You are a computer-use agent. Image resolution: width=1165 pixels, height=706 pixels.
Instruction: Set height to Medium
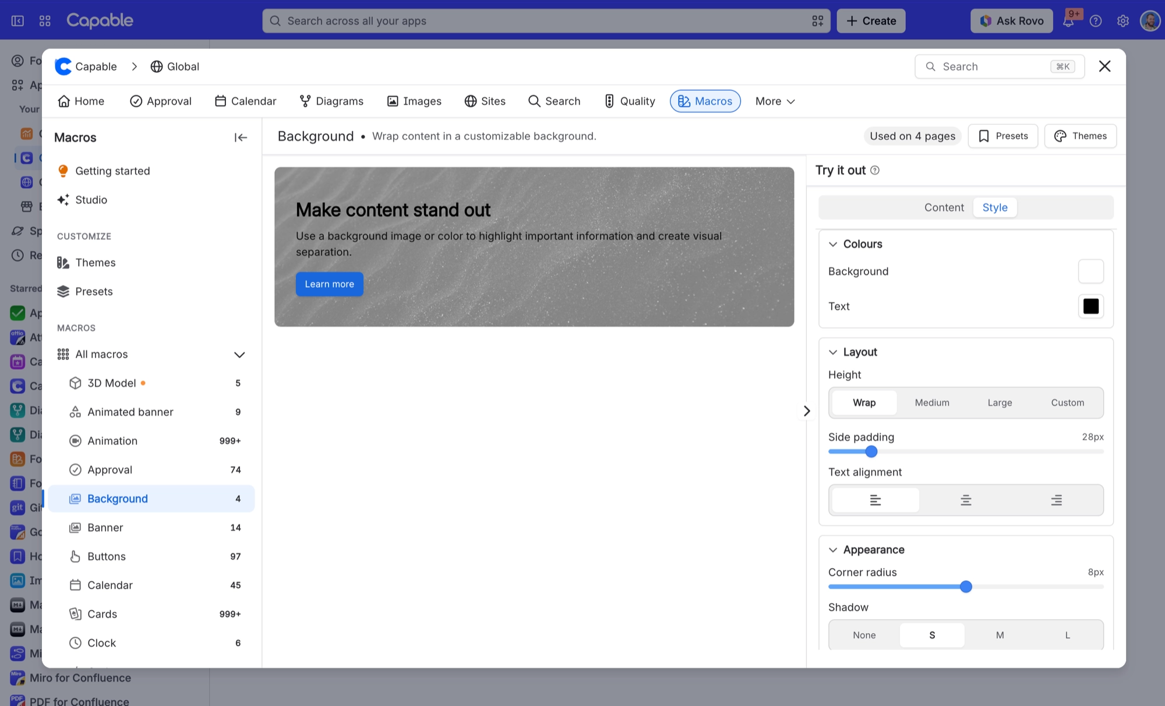pos(932,403)
